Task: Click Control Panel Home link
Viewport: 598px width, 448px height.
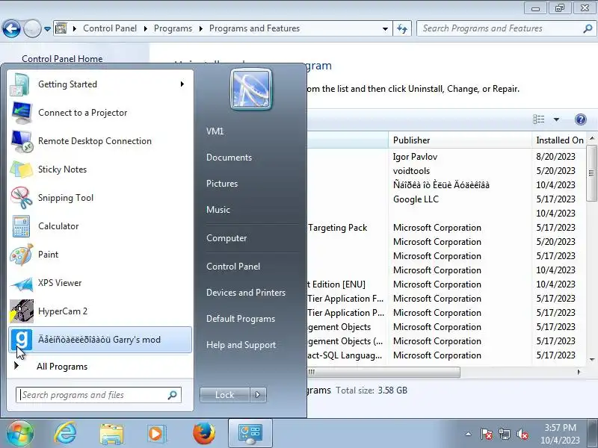Action: click(x=62, y=59)
